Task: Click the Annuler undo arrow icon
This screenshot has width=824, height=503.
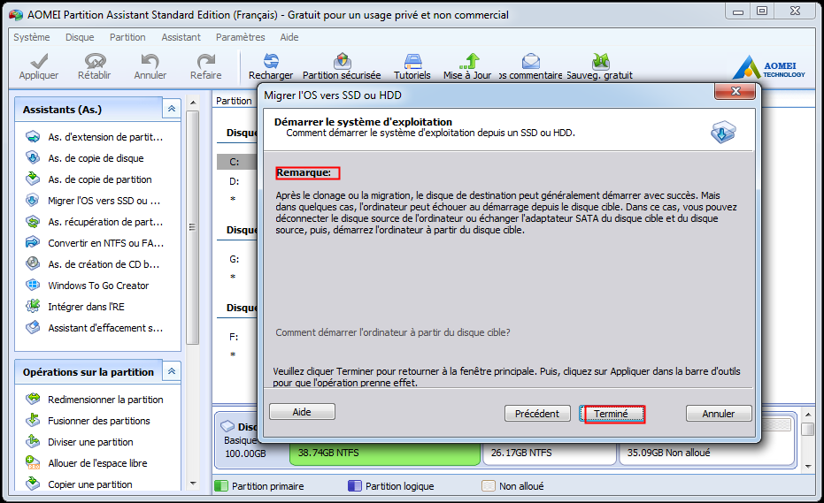Action: pyautogui.click(x=150, y=61)
